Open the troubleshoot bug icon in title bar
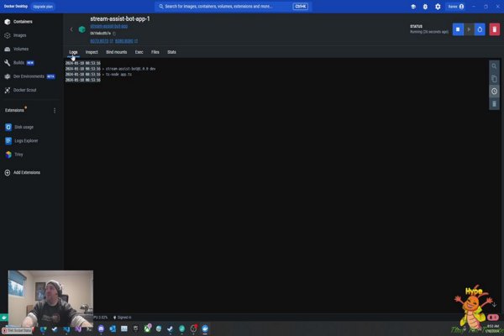The height and width of the screenshot is (336, 504). (x=425, y=7)
